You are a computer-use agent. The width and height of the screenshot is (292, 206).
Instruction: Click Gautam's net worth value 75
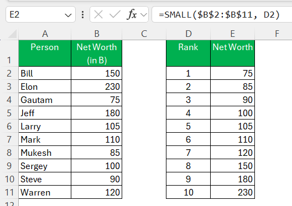click(96, 100)
